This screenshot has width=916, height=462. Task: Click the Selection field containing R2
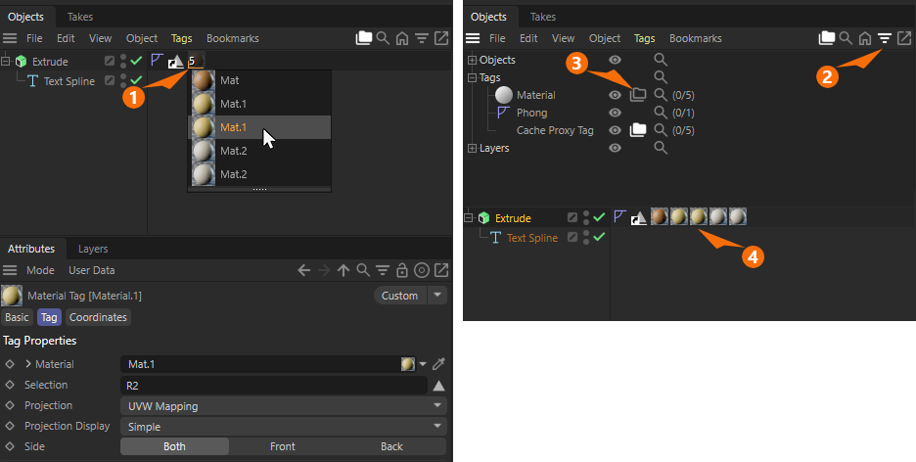tap(273, 386)
